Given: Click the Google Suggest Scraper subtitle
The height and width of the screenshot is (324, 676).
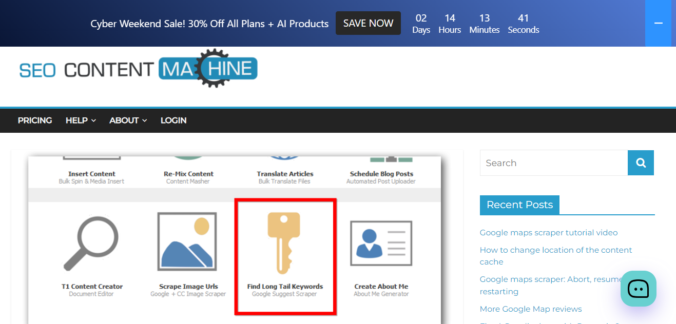Looking at the screenshot, I should (x=284, y=294).
